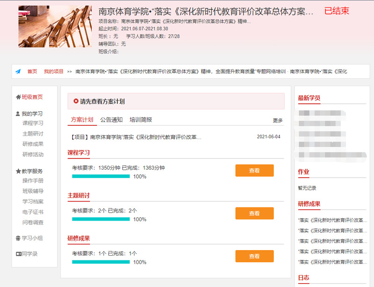The width and height of the screenshot is (374, 287).
Task: Click the address book icon beside 同学录
Action: 18,254
